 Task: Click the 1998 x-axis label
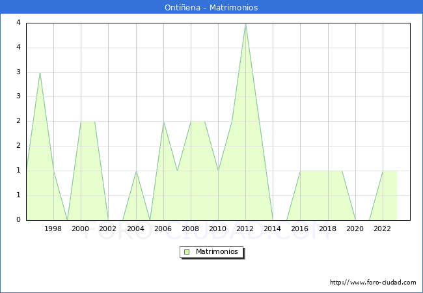tap(53, 229)
